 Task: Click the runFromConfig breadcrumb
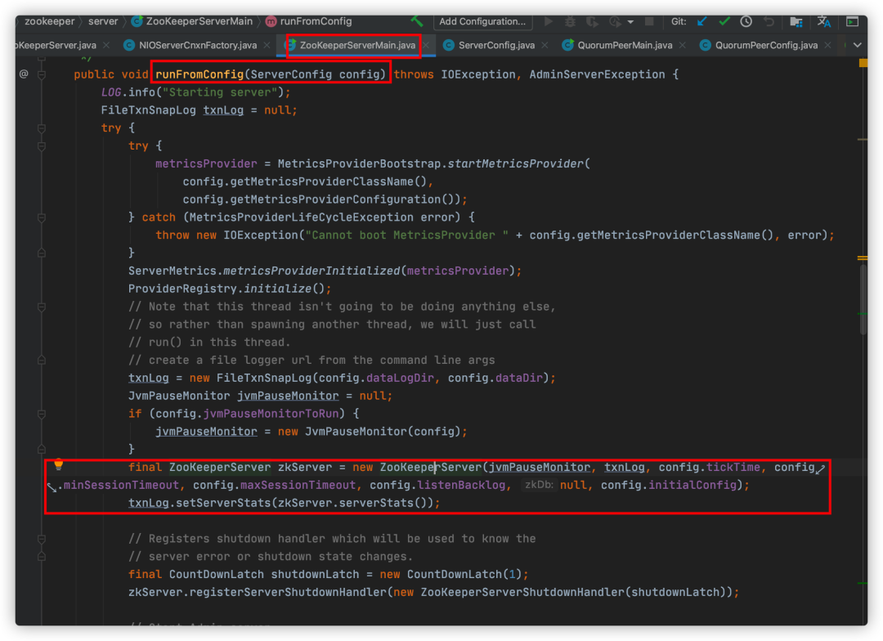point(308,21)
